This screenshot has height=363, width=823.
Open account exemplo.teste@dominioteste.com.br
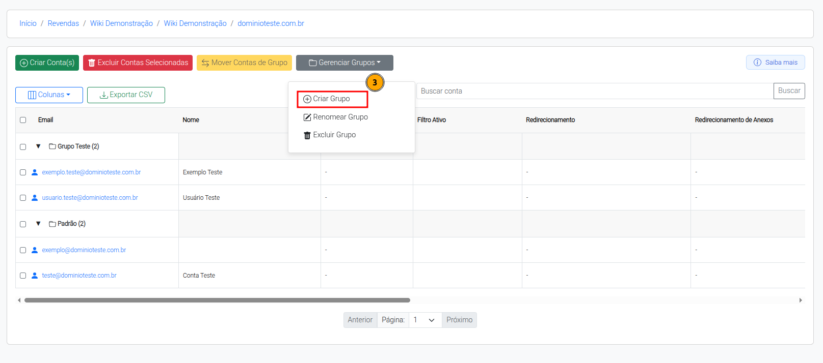[91, 172]
